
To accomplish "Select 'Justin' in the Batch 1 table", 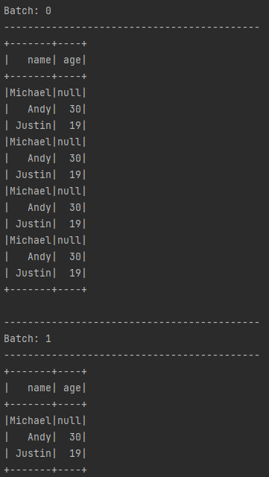I will coord(34,454).
